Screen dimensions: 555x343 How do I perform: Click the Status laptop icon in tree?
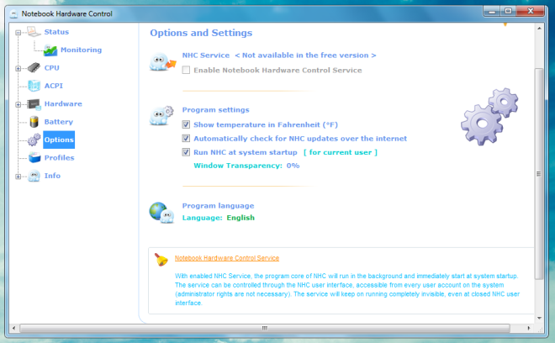[x=34, y=32]
